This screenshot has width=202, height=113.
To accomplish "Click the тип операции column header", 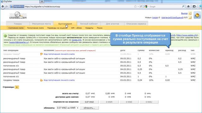I will coord(11,50).
